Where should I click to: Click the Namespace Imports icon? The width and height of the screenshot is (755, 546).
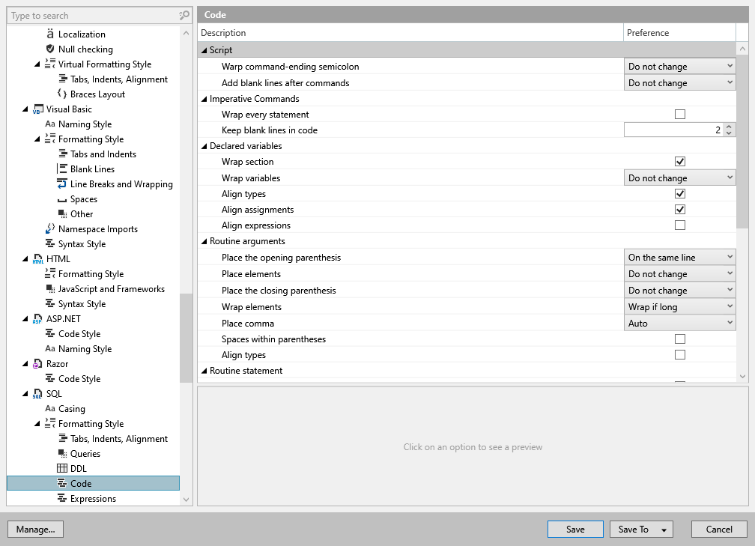[50, 228]
